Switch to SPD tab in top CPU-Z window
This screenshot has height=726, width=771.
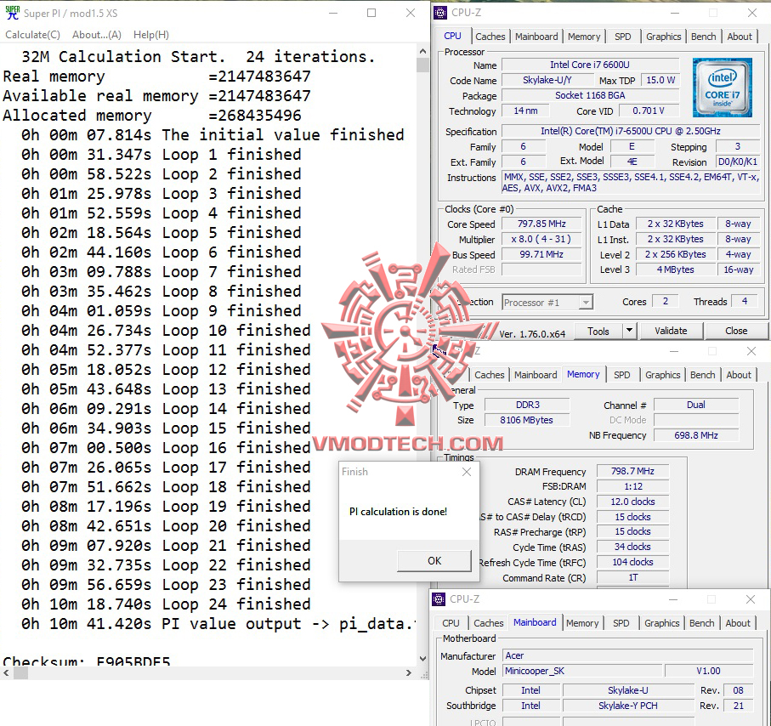(622, 37)
